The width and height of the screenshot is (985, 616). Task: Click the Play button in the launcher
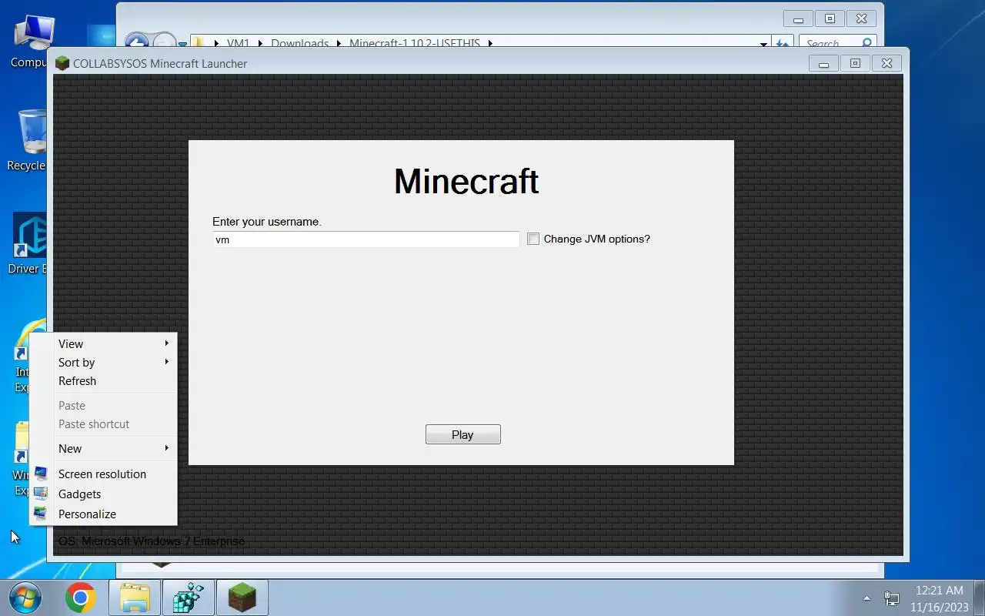click(462, 434)
